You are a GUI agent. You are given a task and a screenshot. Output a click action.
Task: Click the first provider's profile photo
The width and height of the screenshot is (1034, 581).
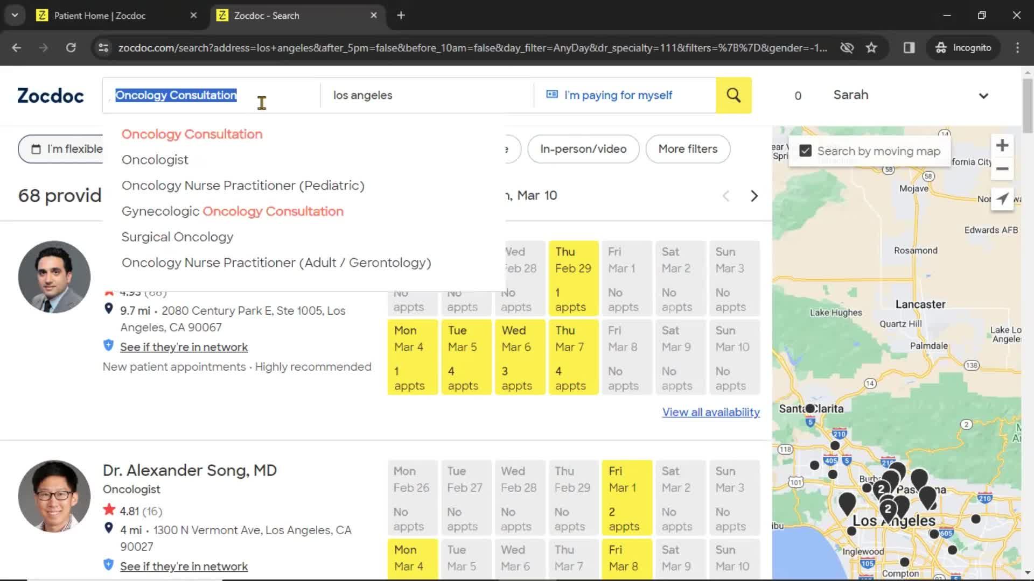tap(54, 277)
